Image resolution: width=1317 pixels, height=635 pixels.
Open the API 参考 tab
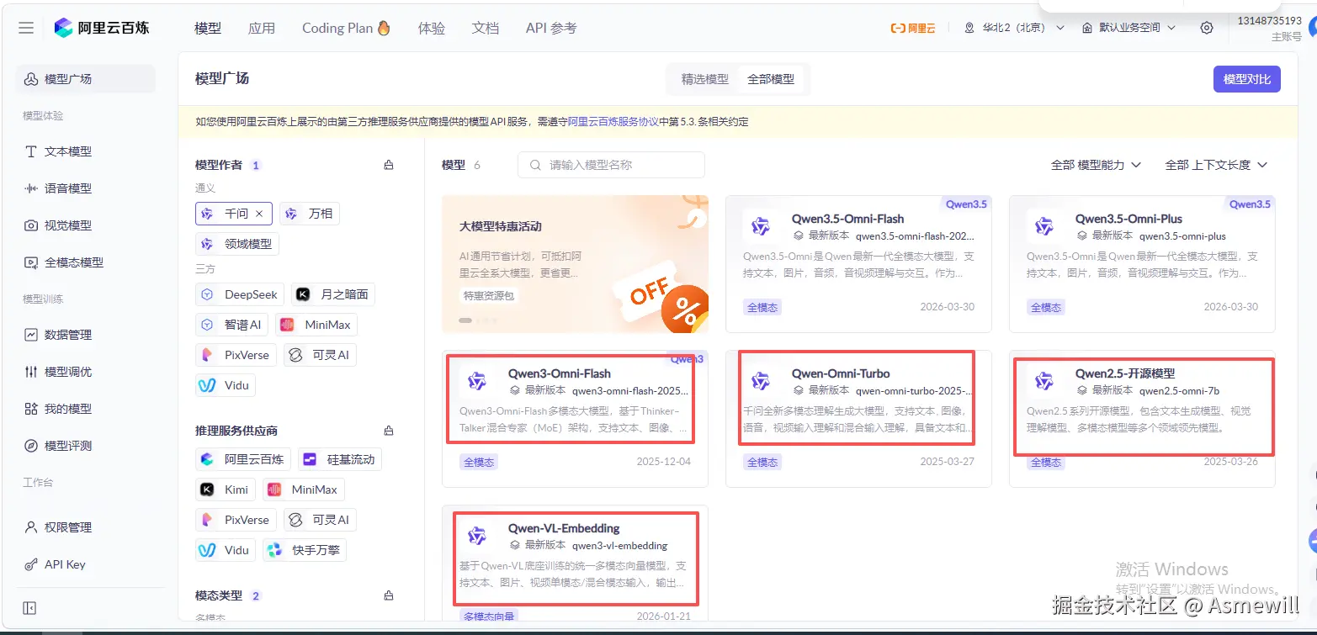(x=551, y=28)
